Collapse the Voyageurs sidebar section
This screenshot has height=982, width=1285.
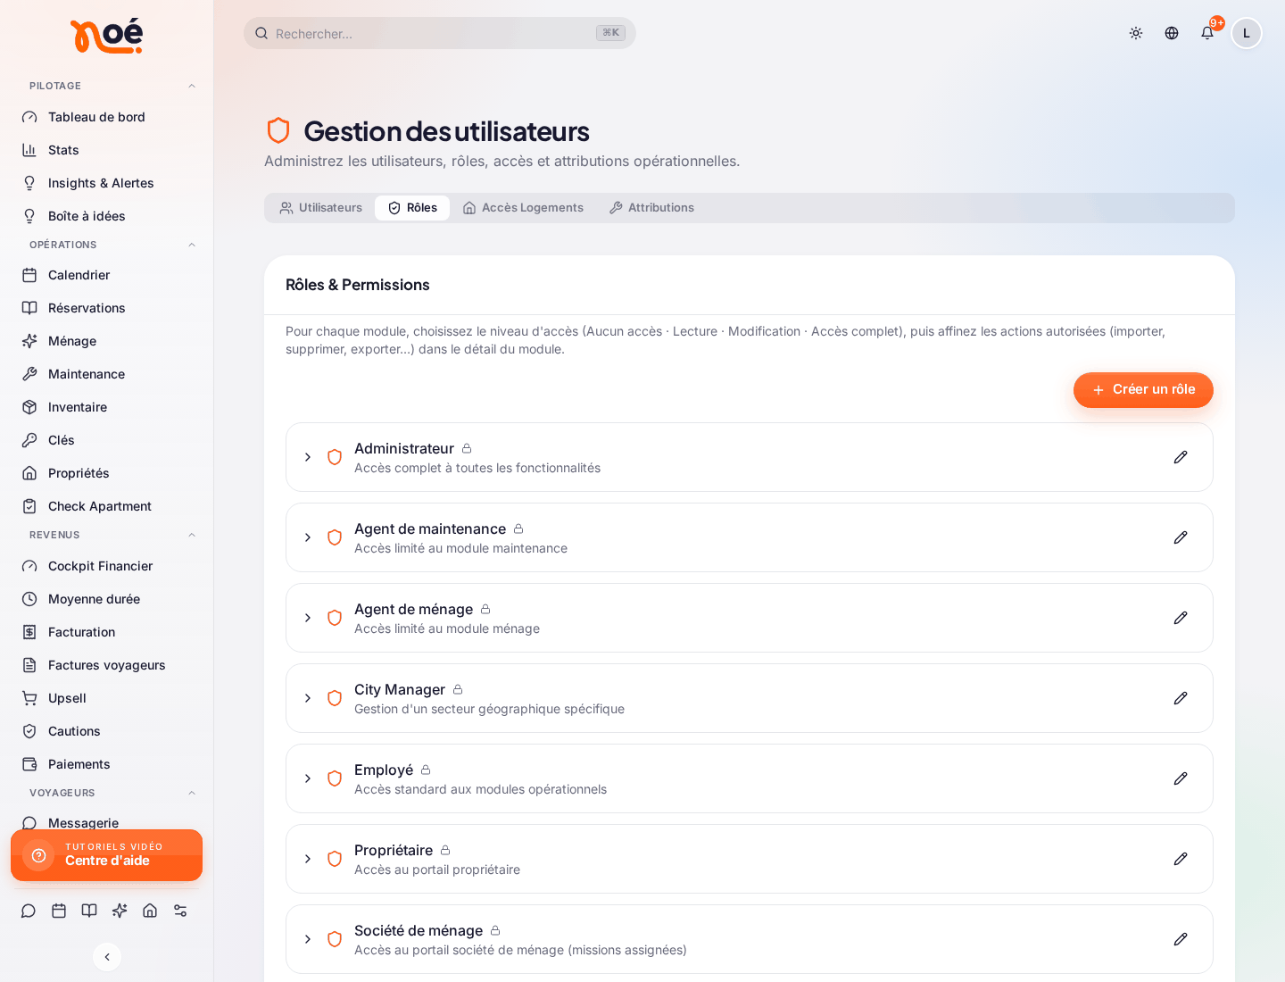[x=192, y=793]
